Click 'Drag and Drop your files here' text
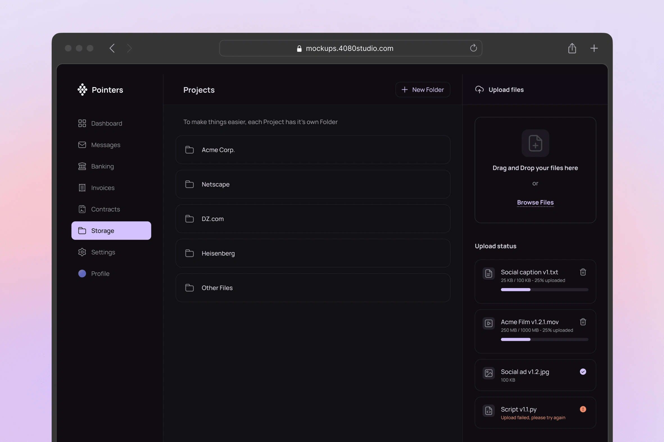 (x=535, y=168)
